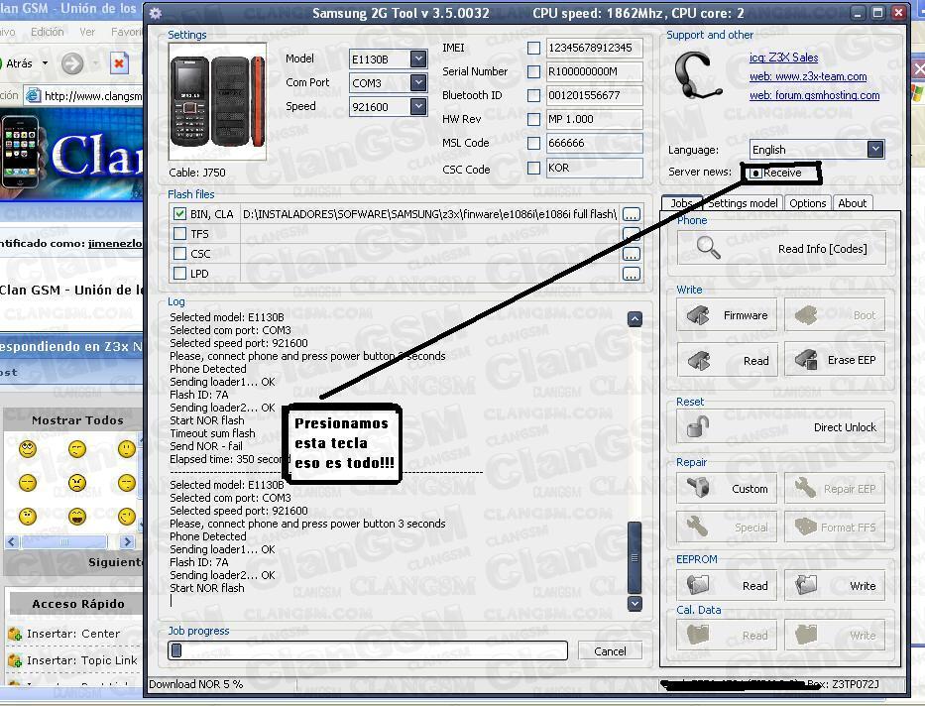Switch to the Jobs tab
925x706 pixels.
point(681,203)
